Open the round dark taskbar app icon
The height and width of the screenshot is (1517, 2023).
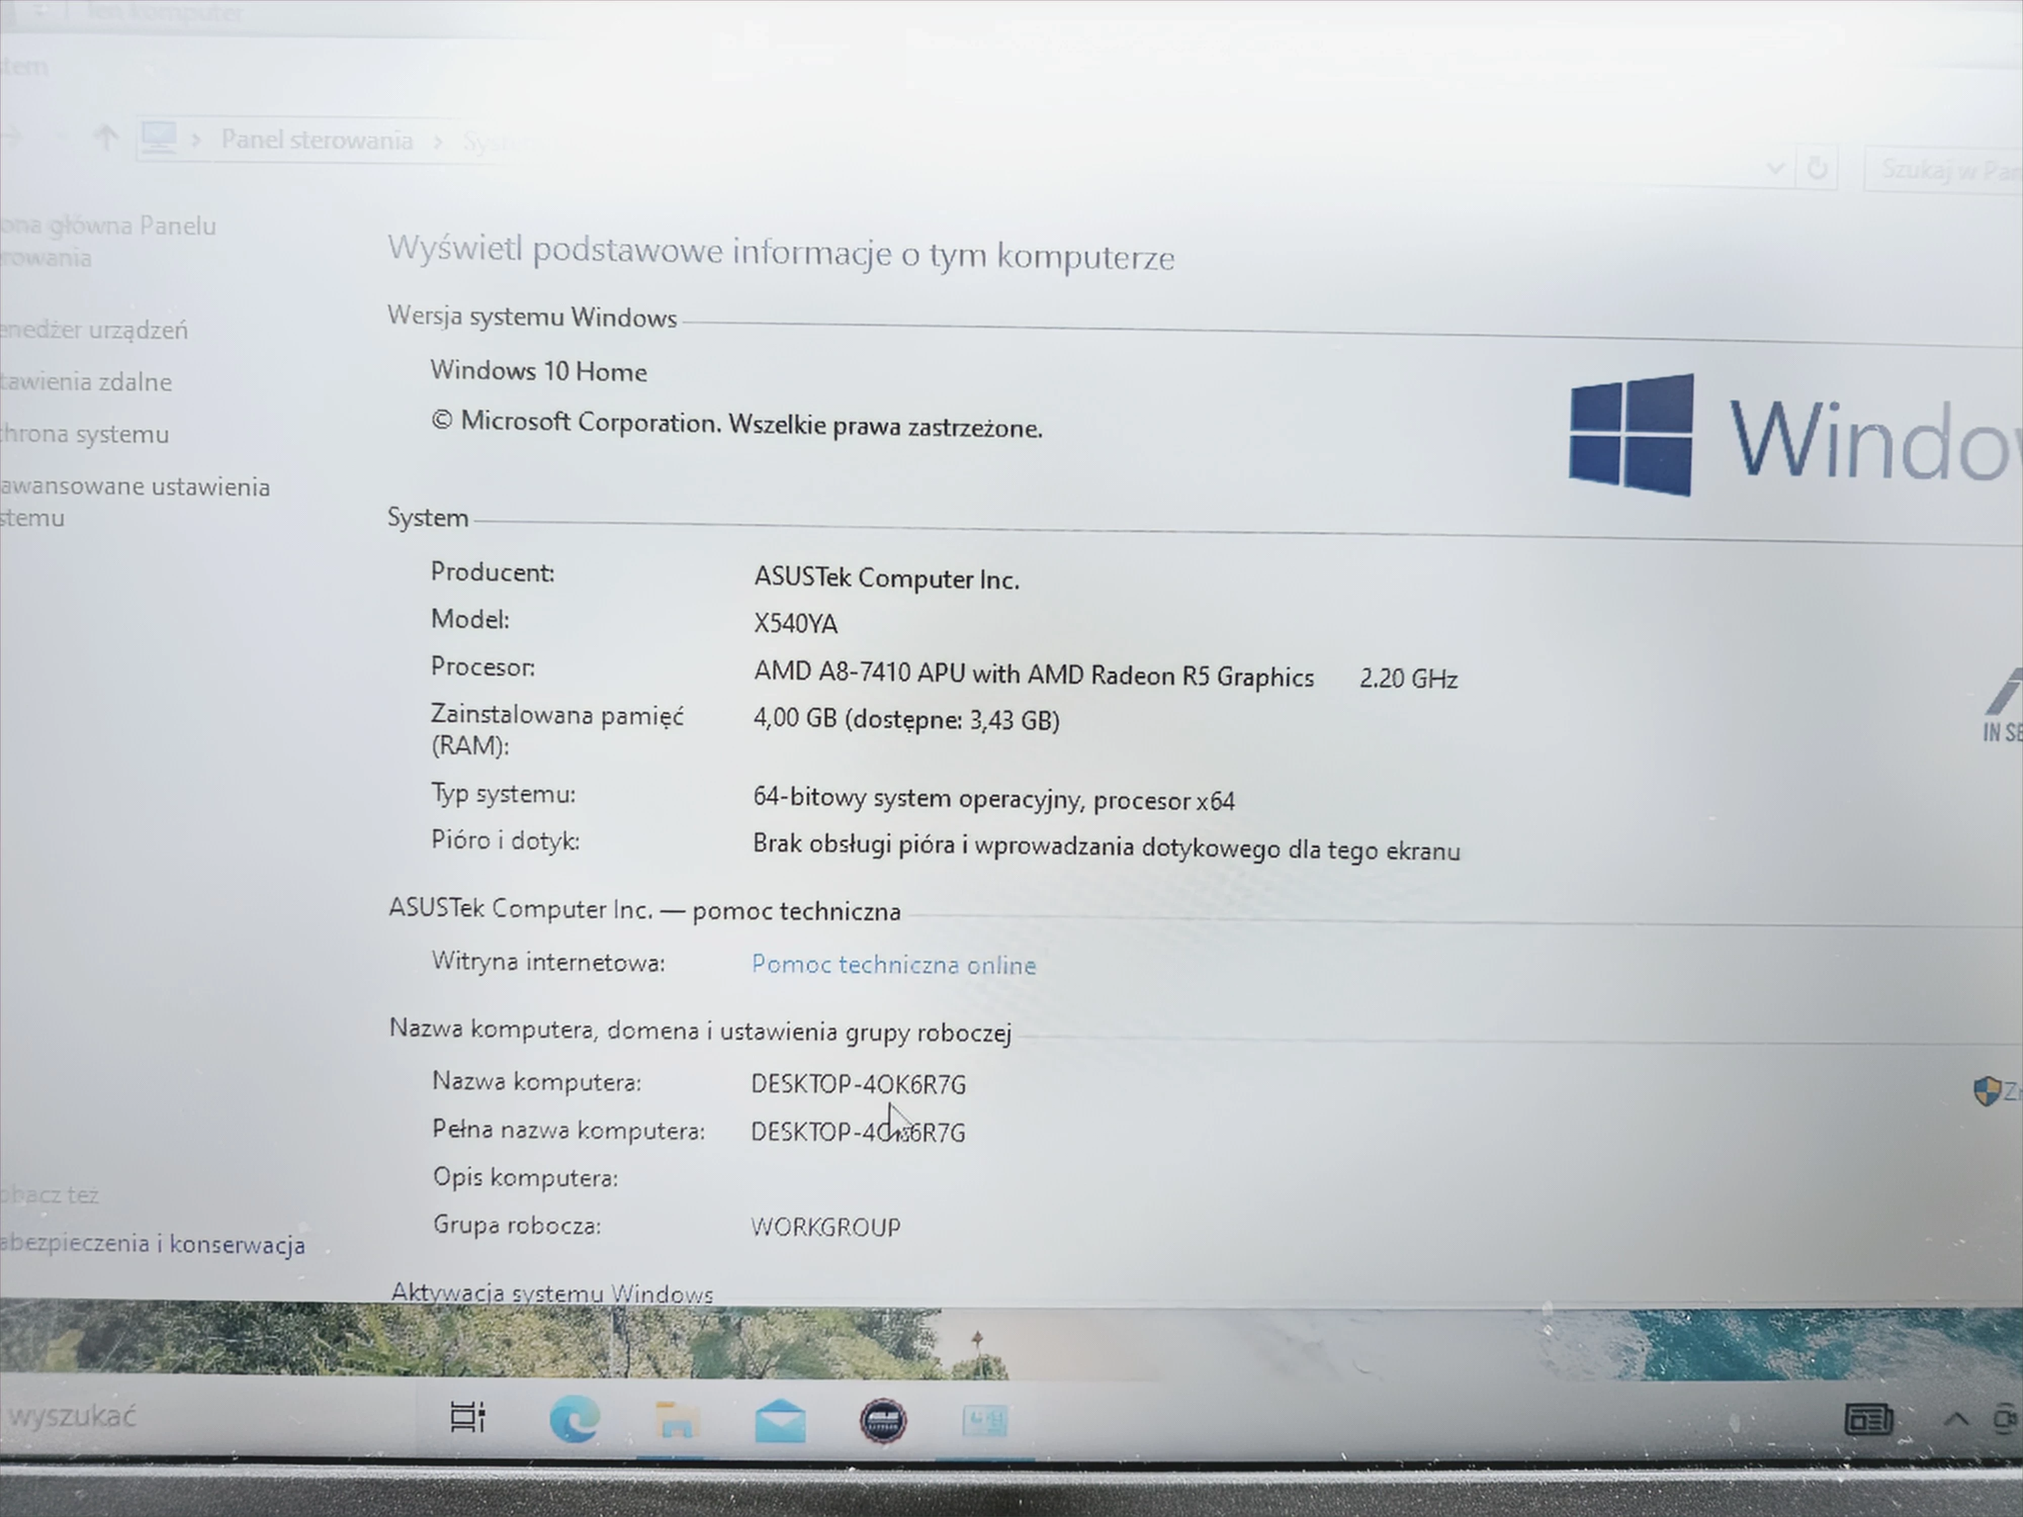point(884,1421)
